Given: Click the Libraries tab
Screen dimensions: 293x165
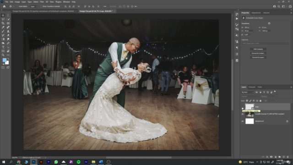Looking at the screenshot, I should point(266,13).
